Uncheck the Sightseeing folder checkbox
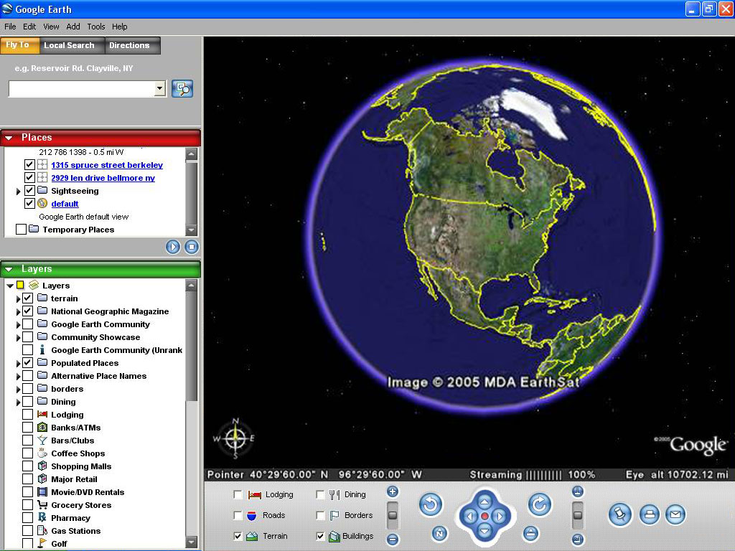 click(x=29, y=191)
